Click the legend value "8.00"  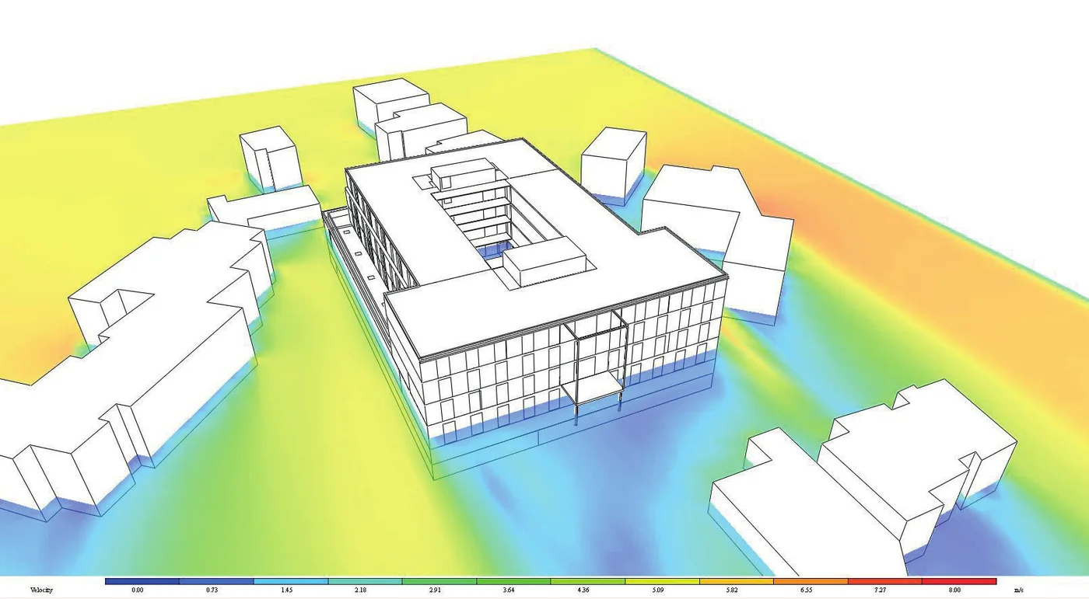(954, 590)
